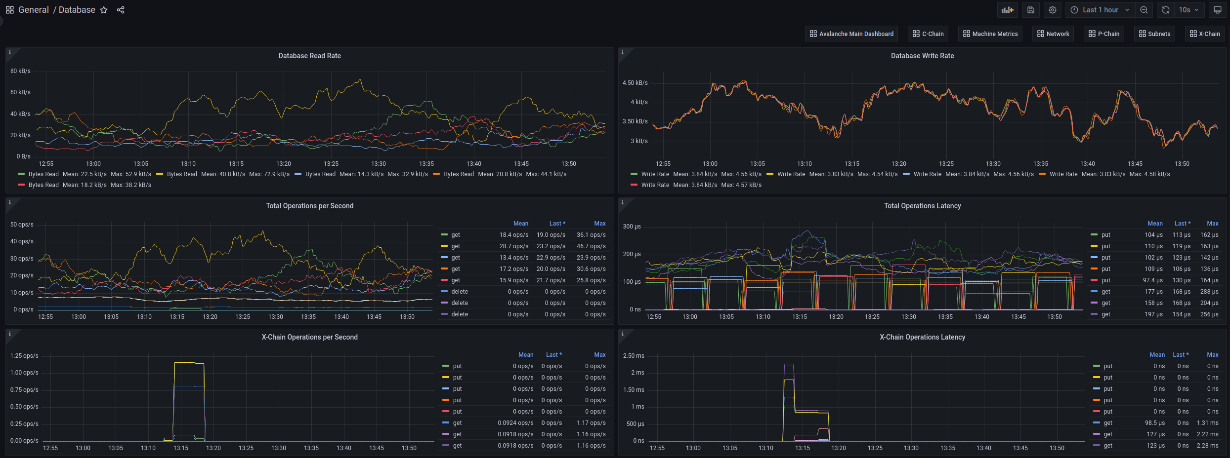Select first delete series in ops legend
The image size is (1230, 458).
[460, 292]
